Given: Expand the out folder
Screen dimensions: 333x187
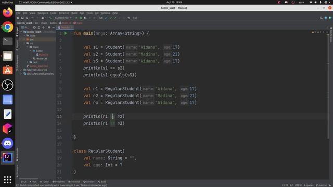Looking at the screenshot, I should pos(24,39).
